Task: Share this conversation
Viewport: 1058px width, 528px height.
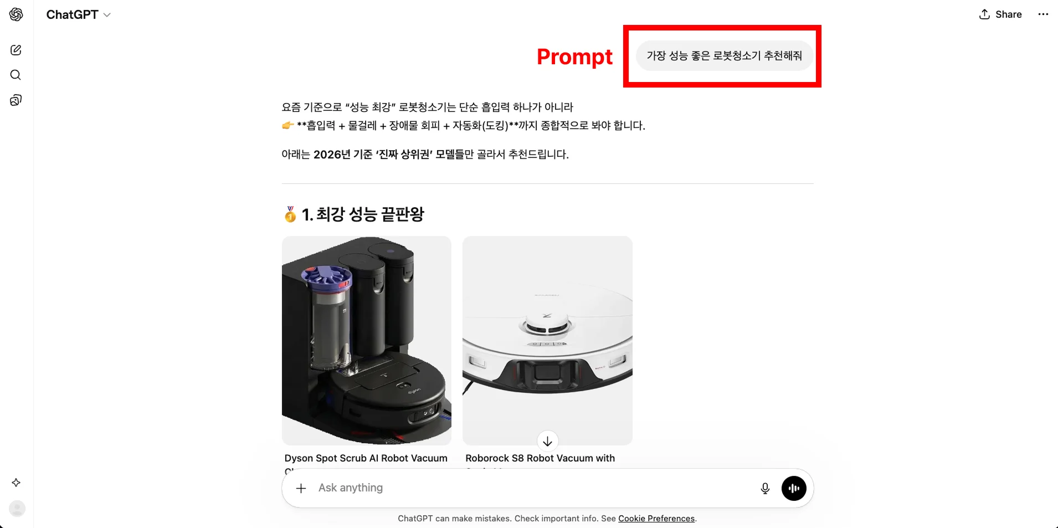Action: point(1000,14)
